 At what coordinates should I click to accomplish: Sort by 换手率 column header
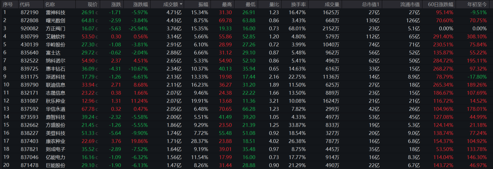click(298, 4)
